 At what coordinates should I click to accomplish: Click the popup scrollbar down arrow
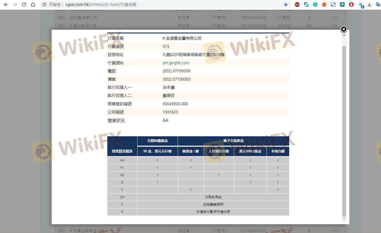[344, 219]
